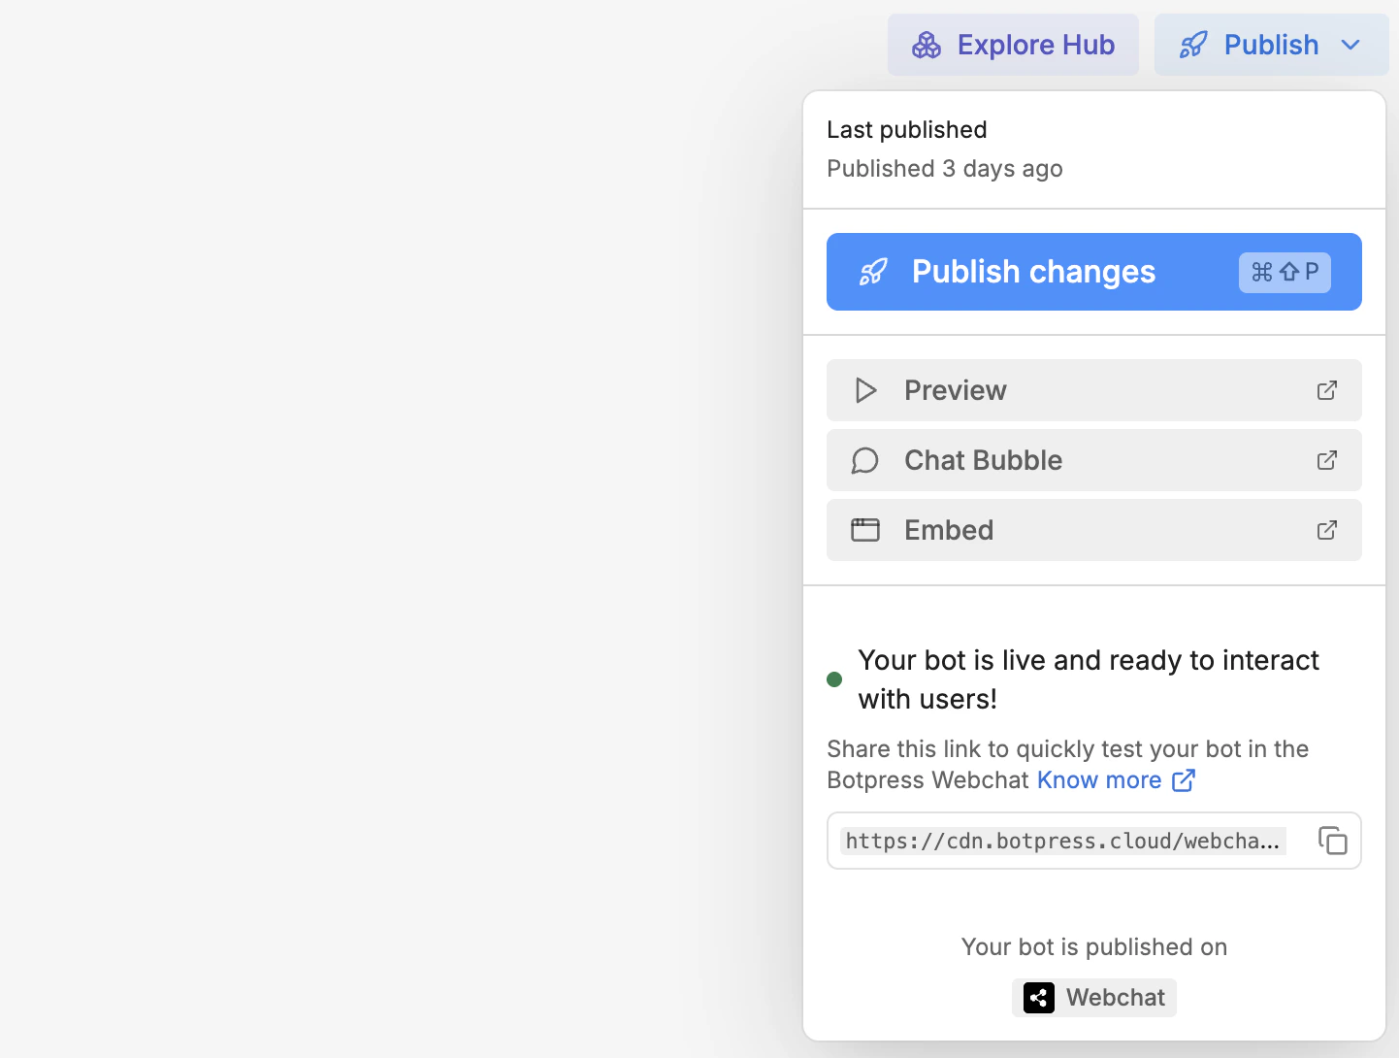The width and height of the screenshot is (1399, 1058).
Task: Click the external link icon beside Embed
Action: pyautogui.click(x=1326, y=530)
